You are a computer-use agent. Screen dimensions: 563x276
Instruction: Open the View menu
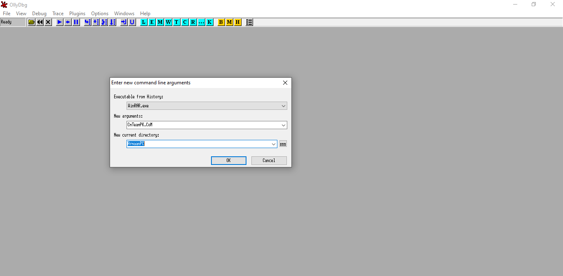[x=21, y=14]
